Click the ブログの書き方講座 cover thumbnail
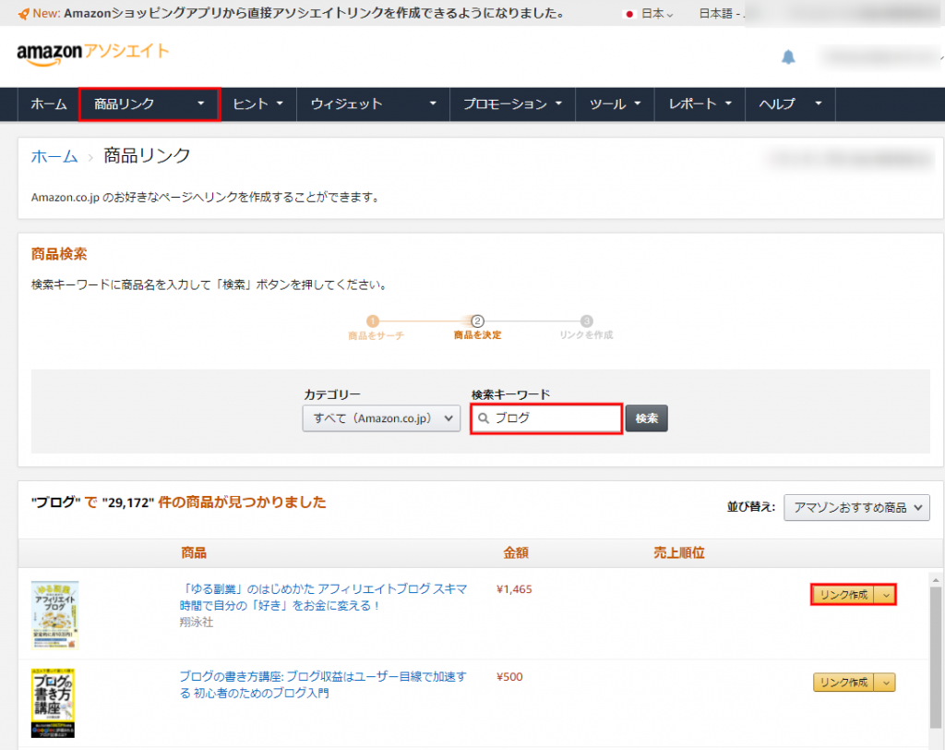The height and width of the screenshot is (750, 945). 53,703
